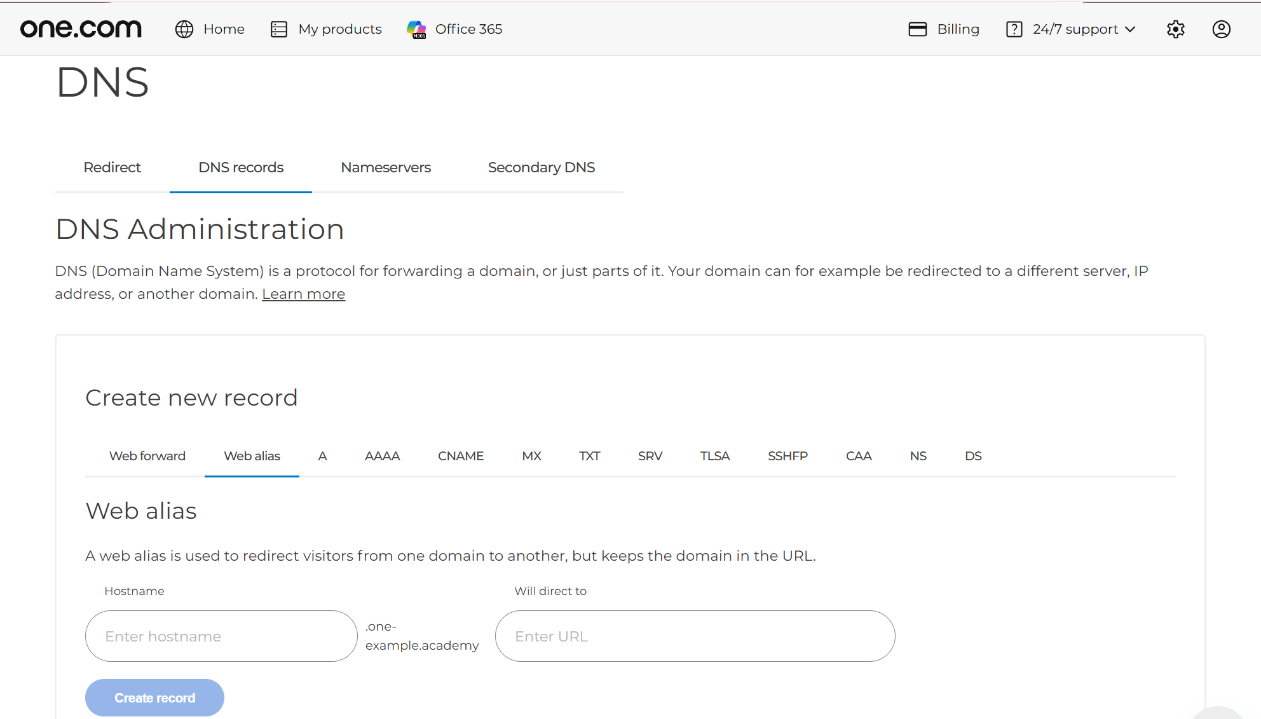Select the CNAME record type tab

click(461, 456)
